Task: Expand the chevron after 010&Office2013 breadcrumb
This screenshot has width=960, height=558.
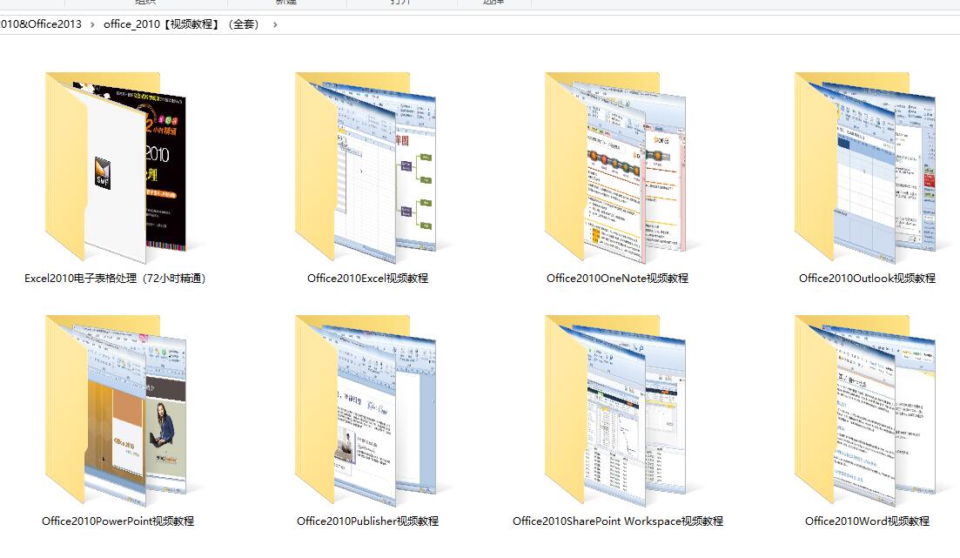Action: click(92, 24)
